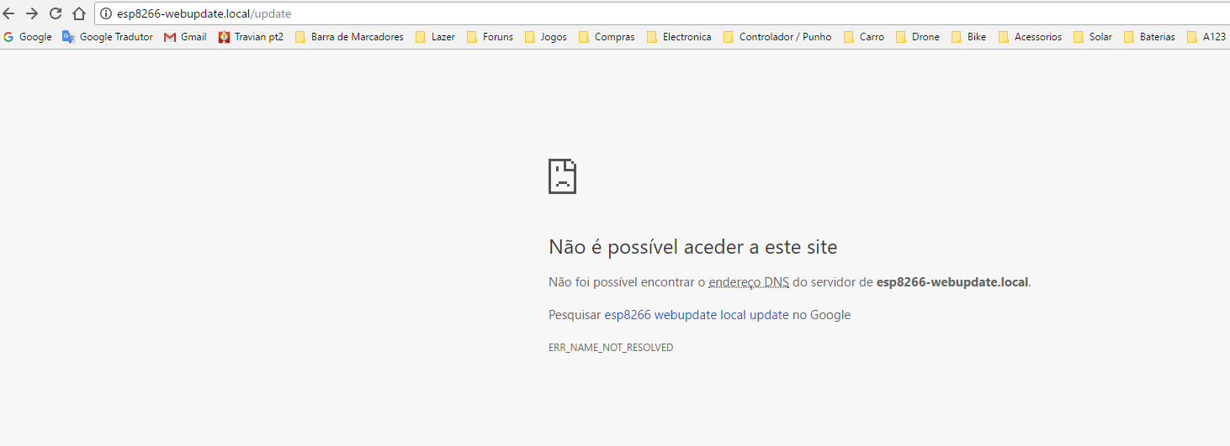Image resolution: width=1230 pixels, height=446 pixels.
Task: Click the browser Forward arrow
Action: pyautogui.click(x=32, y=13)
